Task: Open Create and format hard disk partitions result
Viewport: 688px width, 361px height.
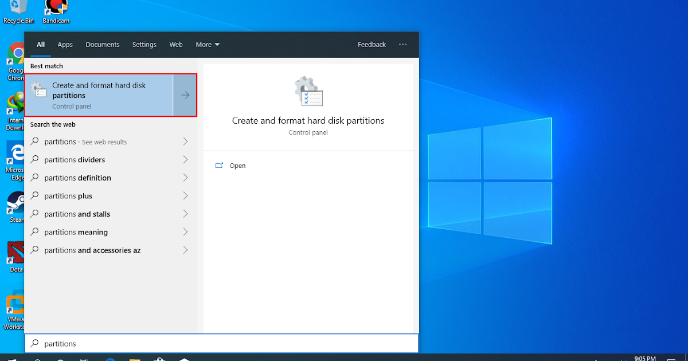Action: click(x=99, y=95)
